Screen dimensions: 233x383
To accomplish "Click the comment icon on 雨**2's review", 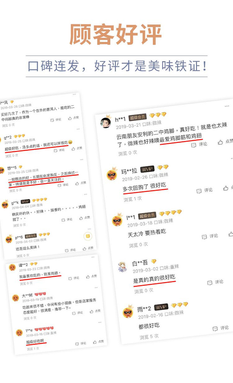I will [221, 328].
